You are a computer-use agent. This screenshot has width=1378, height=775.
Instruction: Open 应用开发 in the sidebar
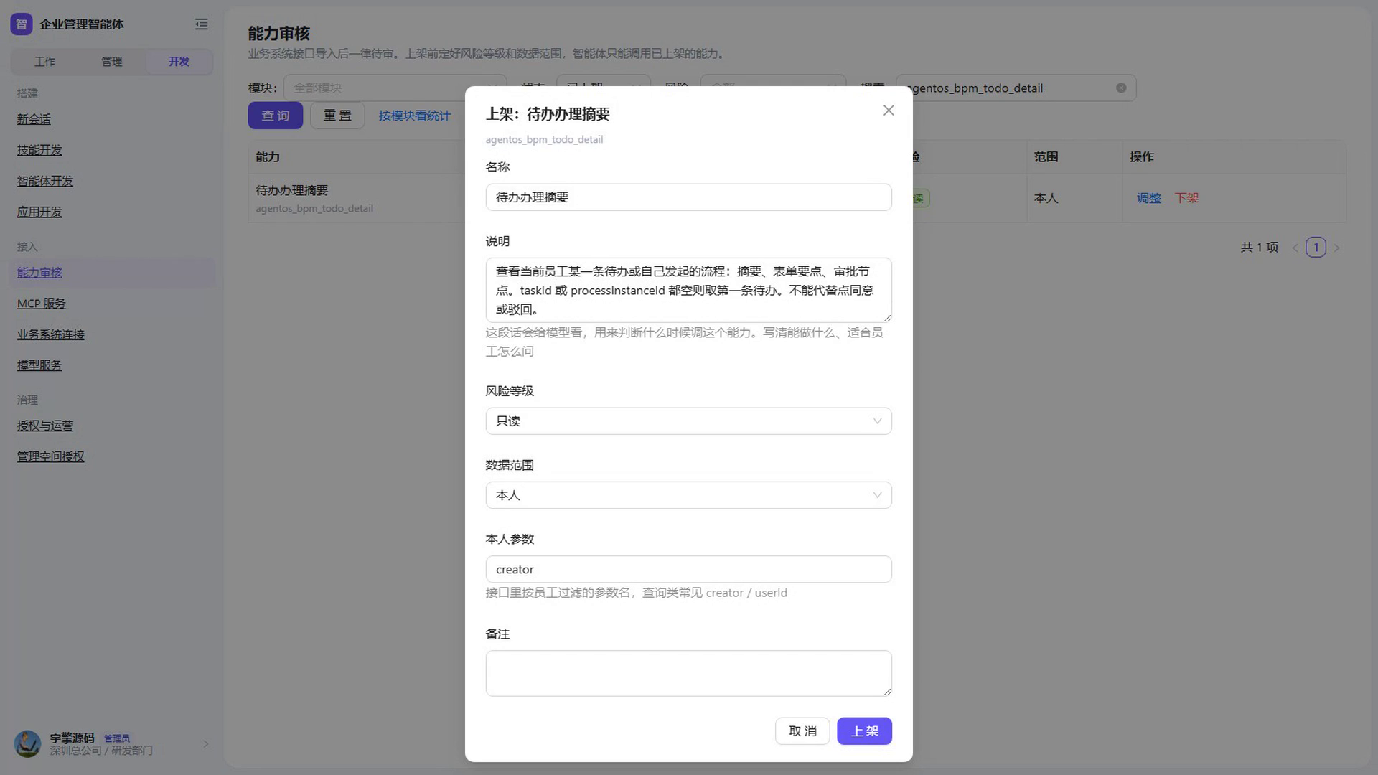(x=39, y=212)
